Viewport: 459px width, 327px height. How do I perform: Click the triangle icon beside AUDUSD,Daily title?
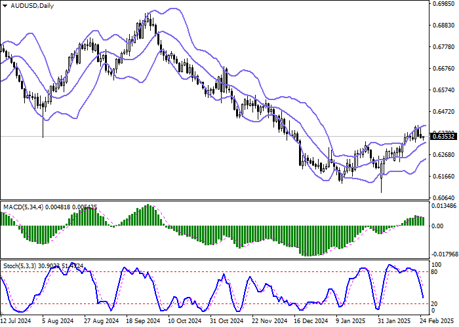click(5, 6)
